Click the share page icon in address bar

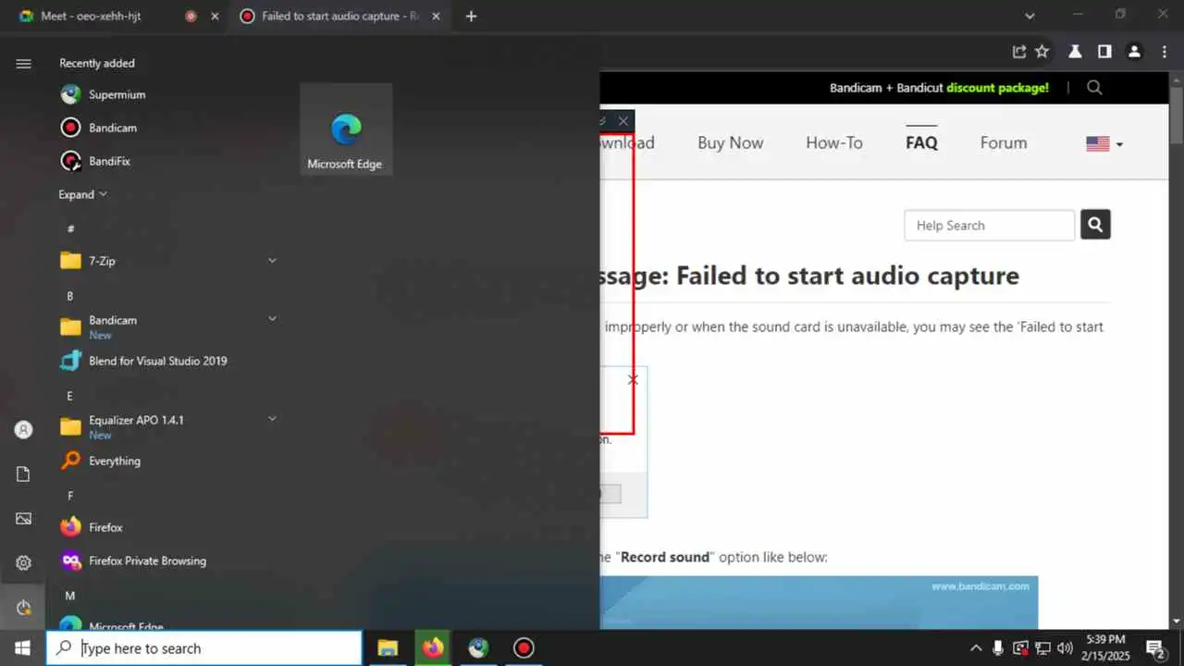point(1019,52)
